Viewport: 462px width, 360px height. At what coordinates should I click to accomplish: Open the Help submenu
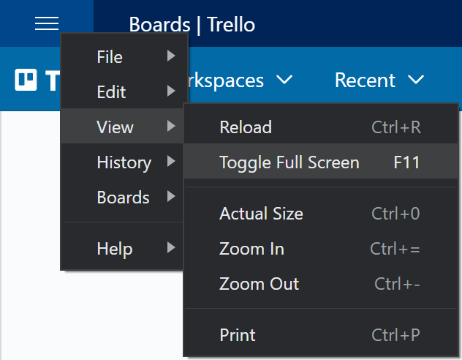point(114,249)
